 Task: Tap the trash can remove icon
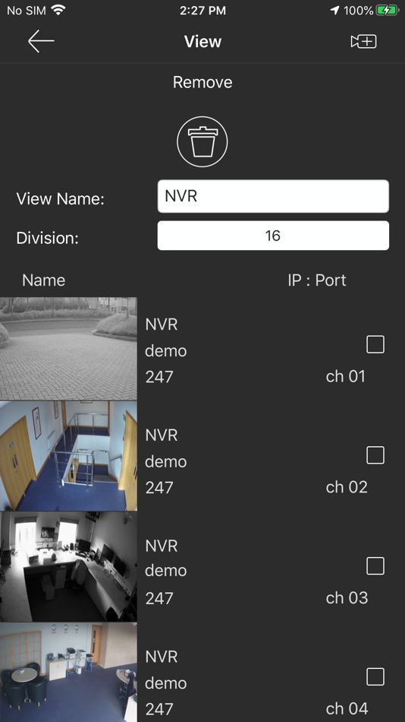(202, 141)
